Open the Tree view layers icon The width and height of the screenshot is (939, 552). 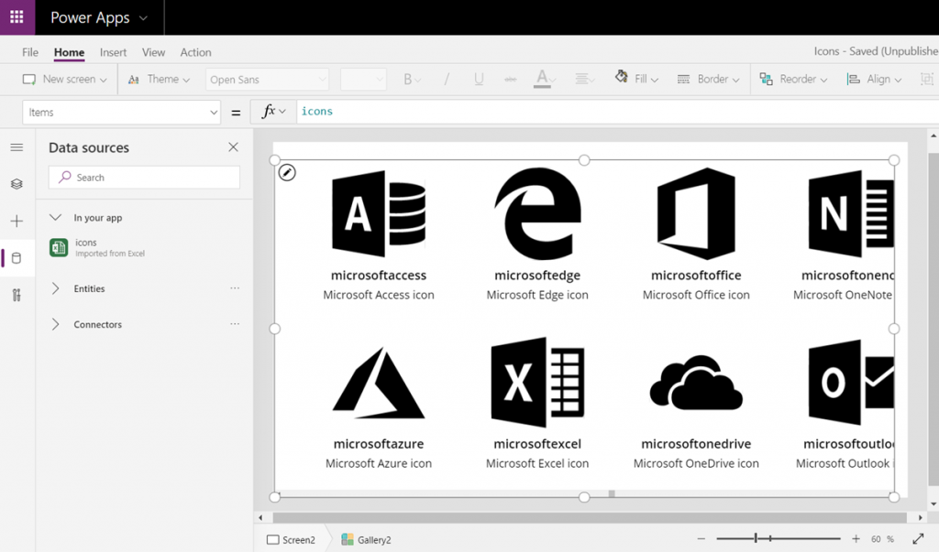[17, 184]
